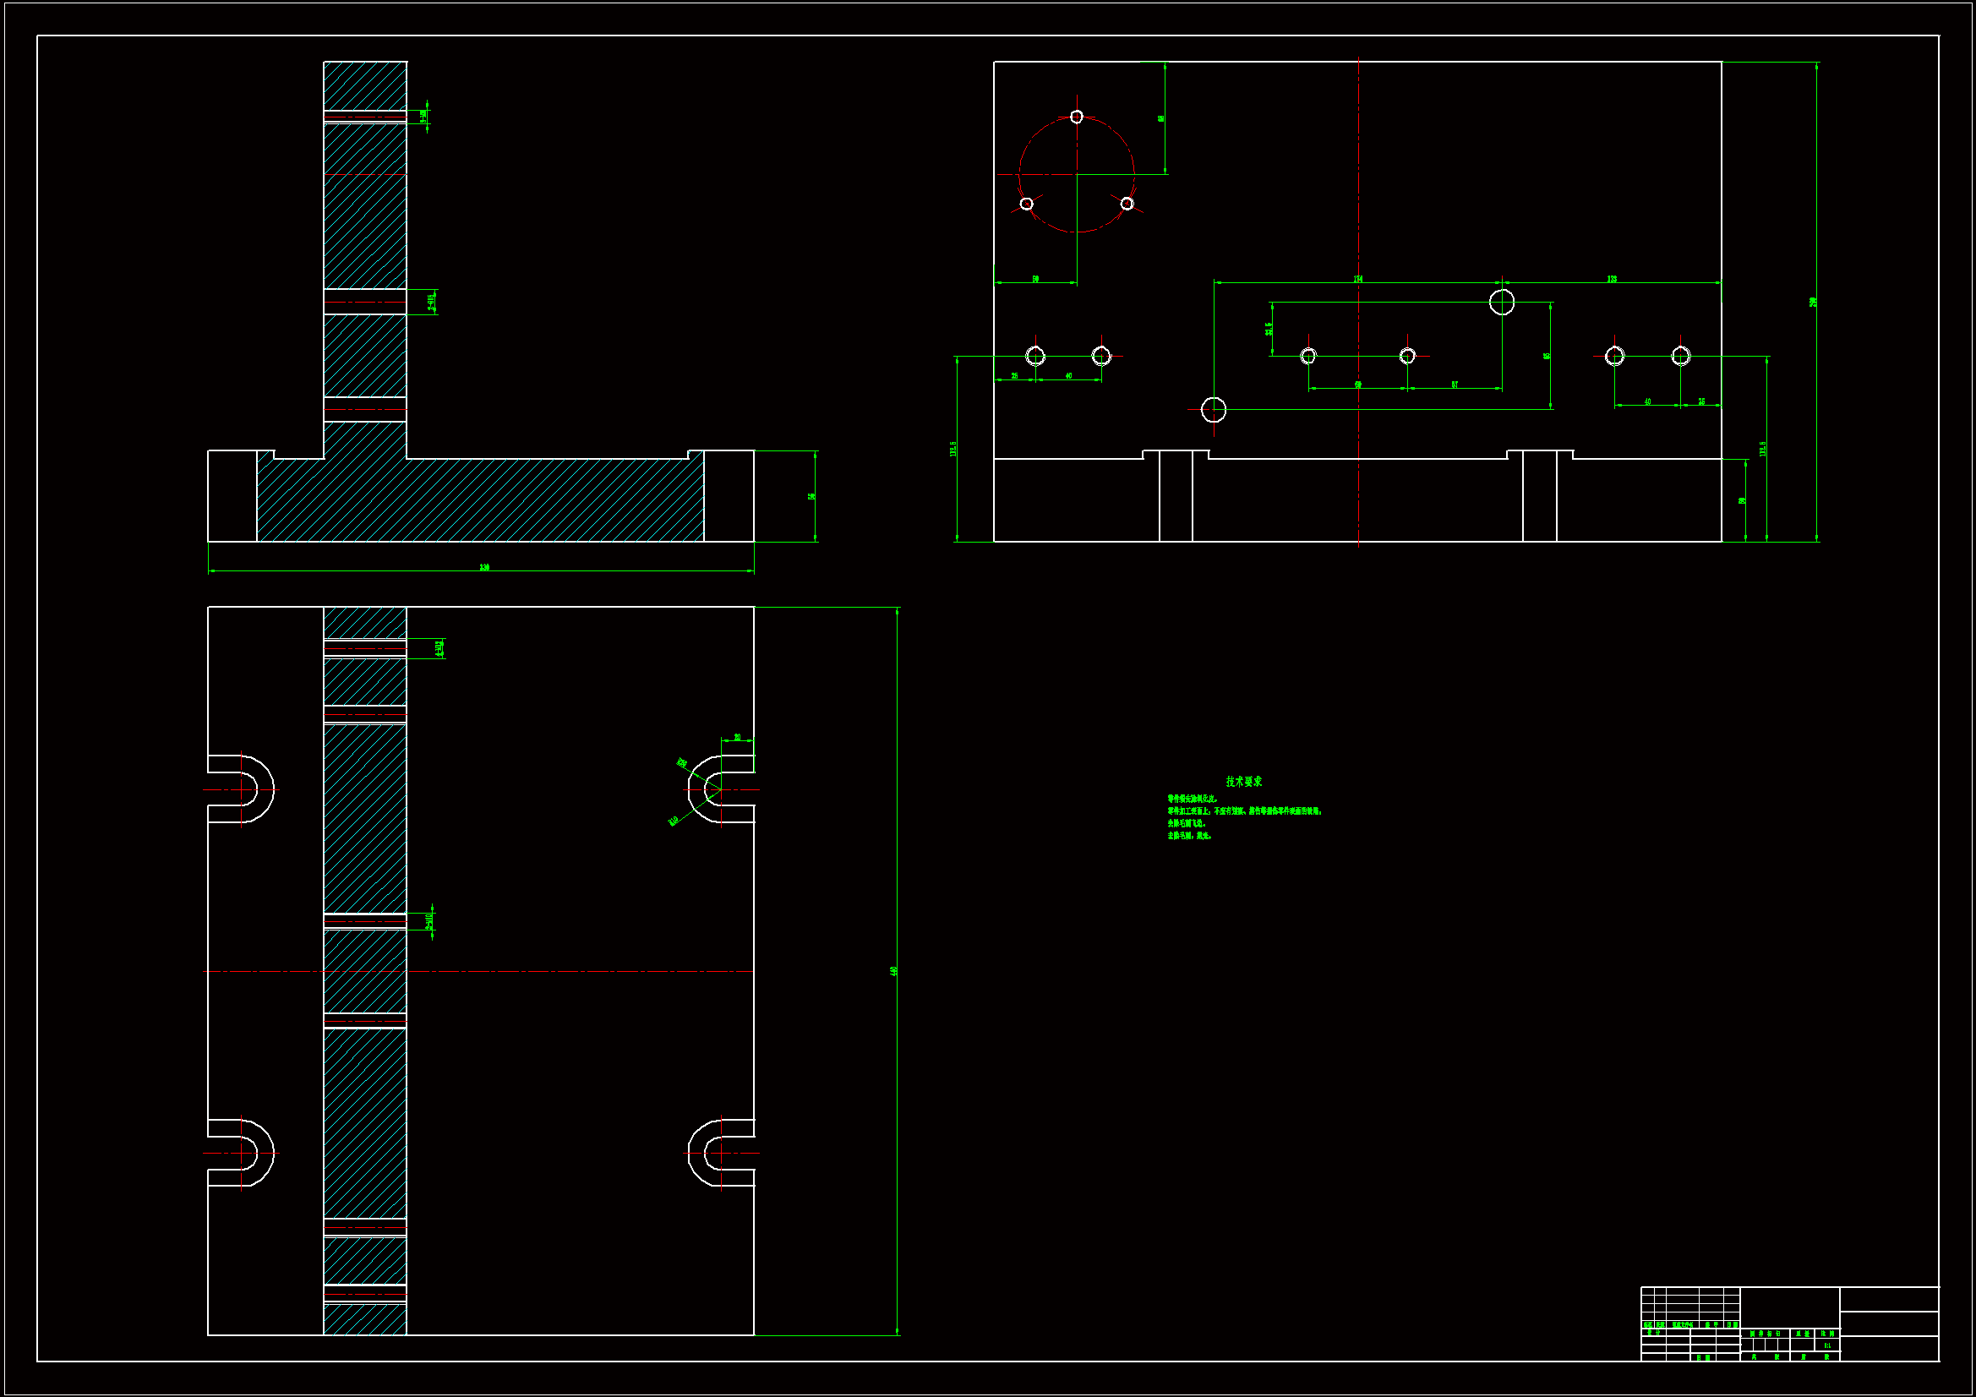Viewport: 1976px width, 1397px height.
Task: Select the lower-right hole on red bolt circle
Action: point(1127,204)
